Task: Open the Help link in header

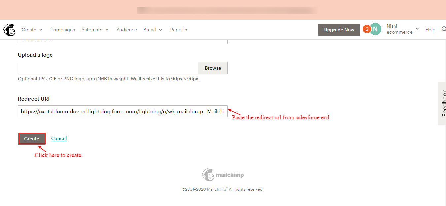Action: (x=430, y=30)
